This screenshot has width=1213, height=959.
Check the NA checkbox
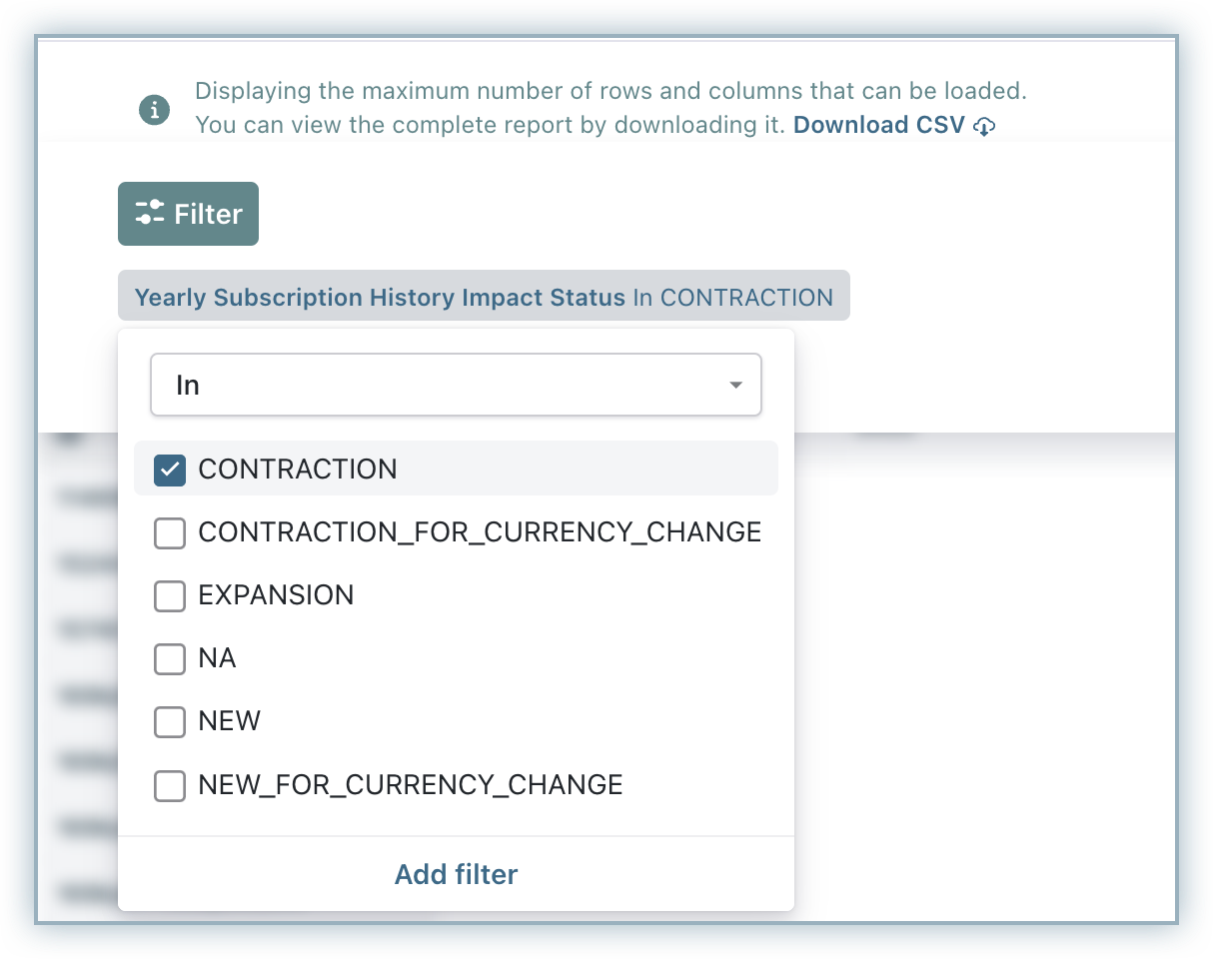170,658
